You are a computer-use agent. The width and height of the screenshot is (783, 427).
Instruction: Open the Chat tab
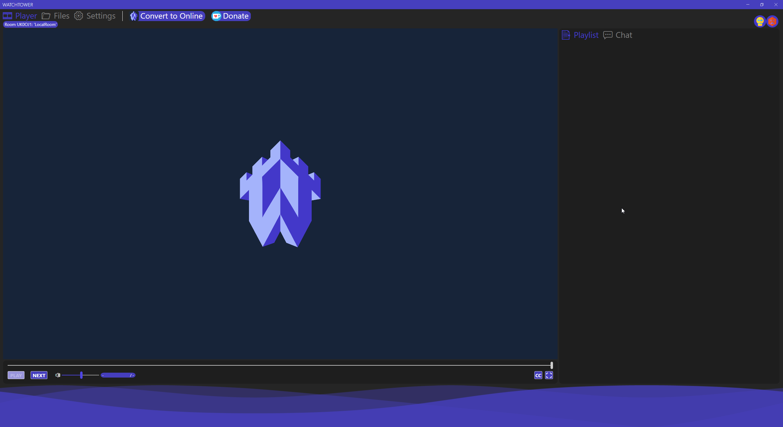coord(624,35)
